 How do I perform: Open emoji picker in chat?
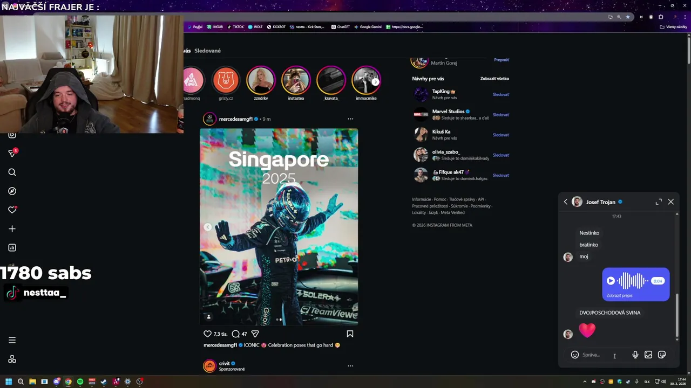[575, 355]
